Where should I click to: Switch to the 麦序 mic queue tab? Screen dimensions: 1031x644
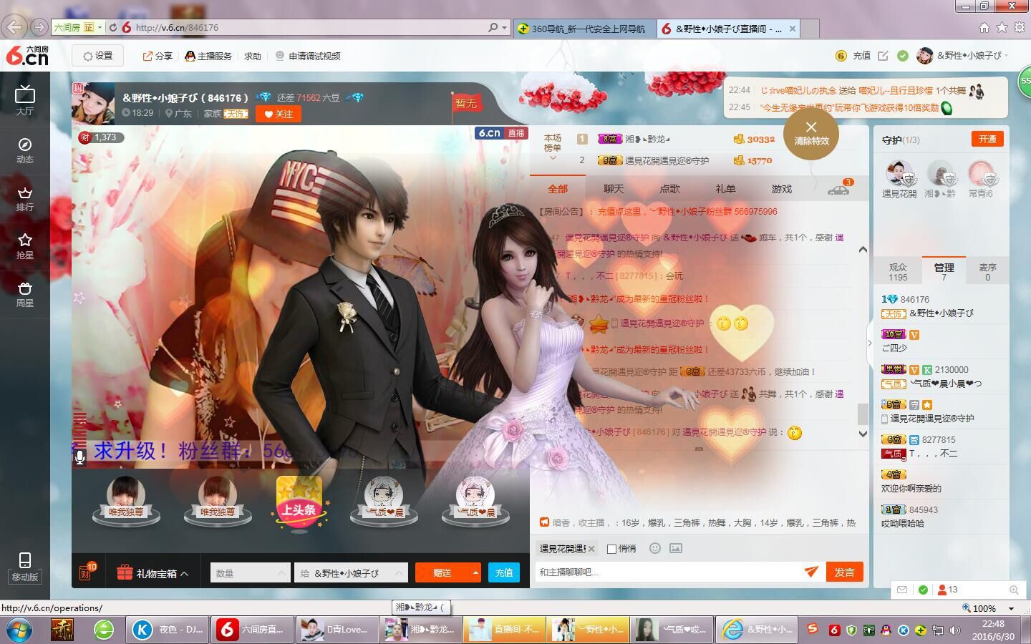click(x=987, y=272)
